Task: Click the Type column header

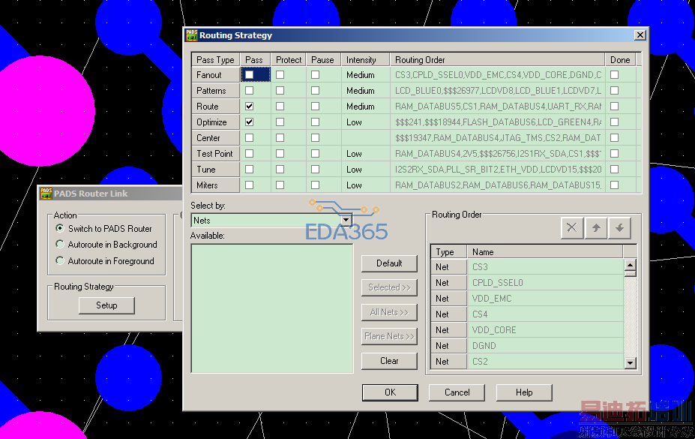Action: 449,252
